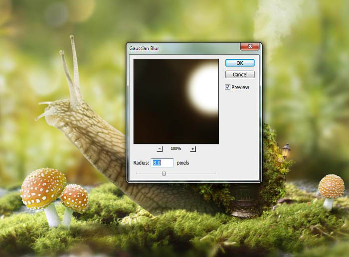Viewport: 349px width, 257px height.
Task: Zoom out the blur preview with minus
Action: [160, 149]
